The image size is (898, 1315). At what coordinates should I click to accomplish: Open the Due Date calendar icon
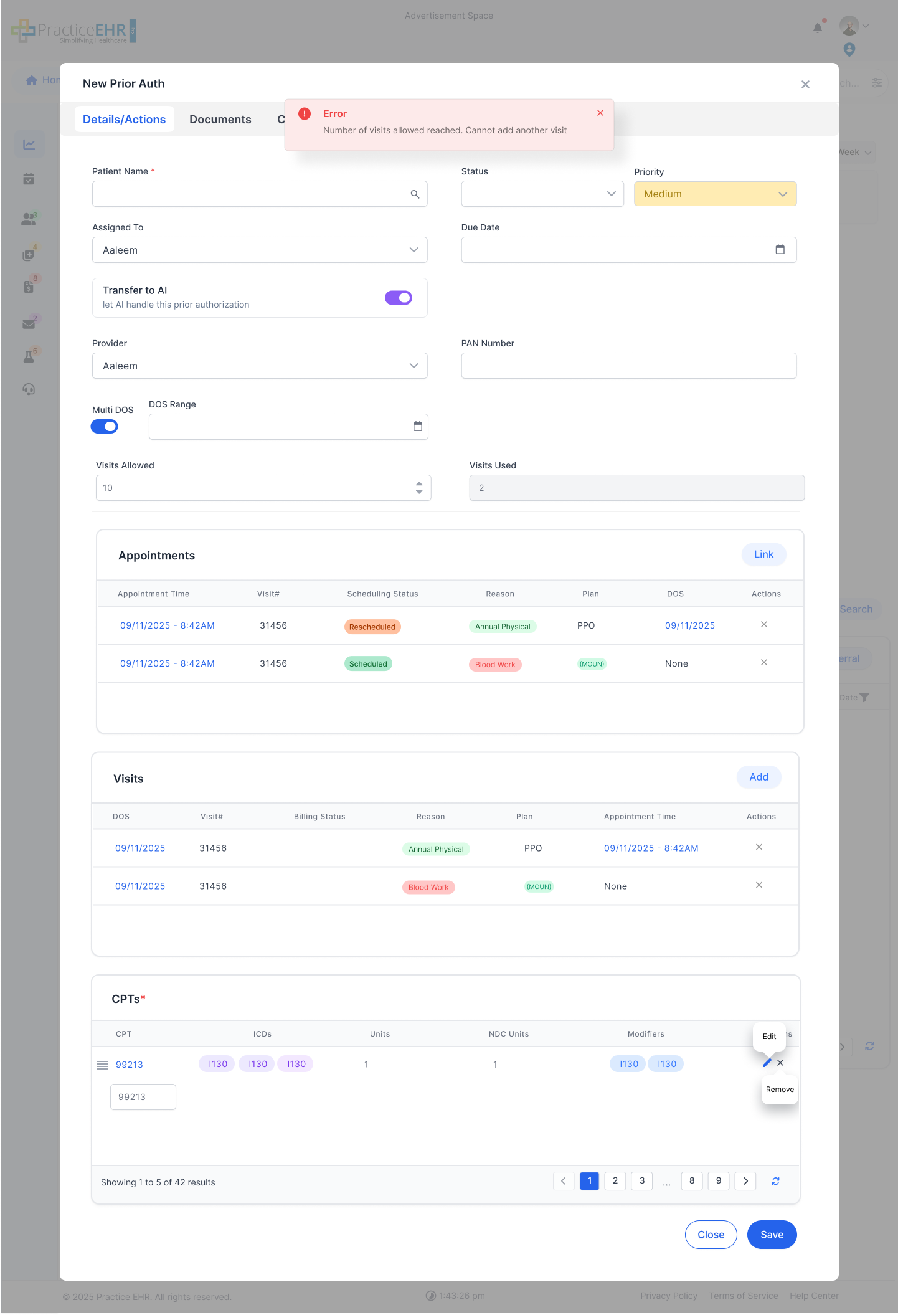point(780,250)
